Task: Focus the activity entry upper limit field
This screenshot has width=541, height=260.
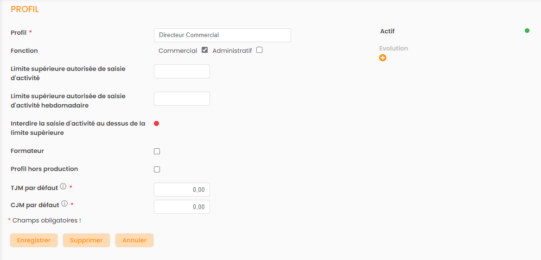Action: (182, 71)
